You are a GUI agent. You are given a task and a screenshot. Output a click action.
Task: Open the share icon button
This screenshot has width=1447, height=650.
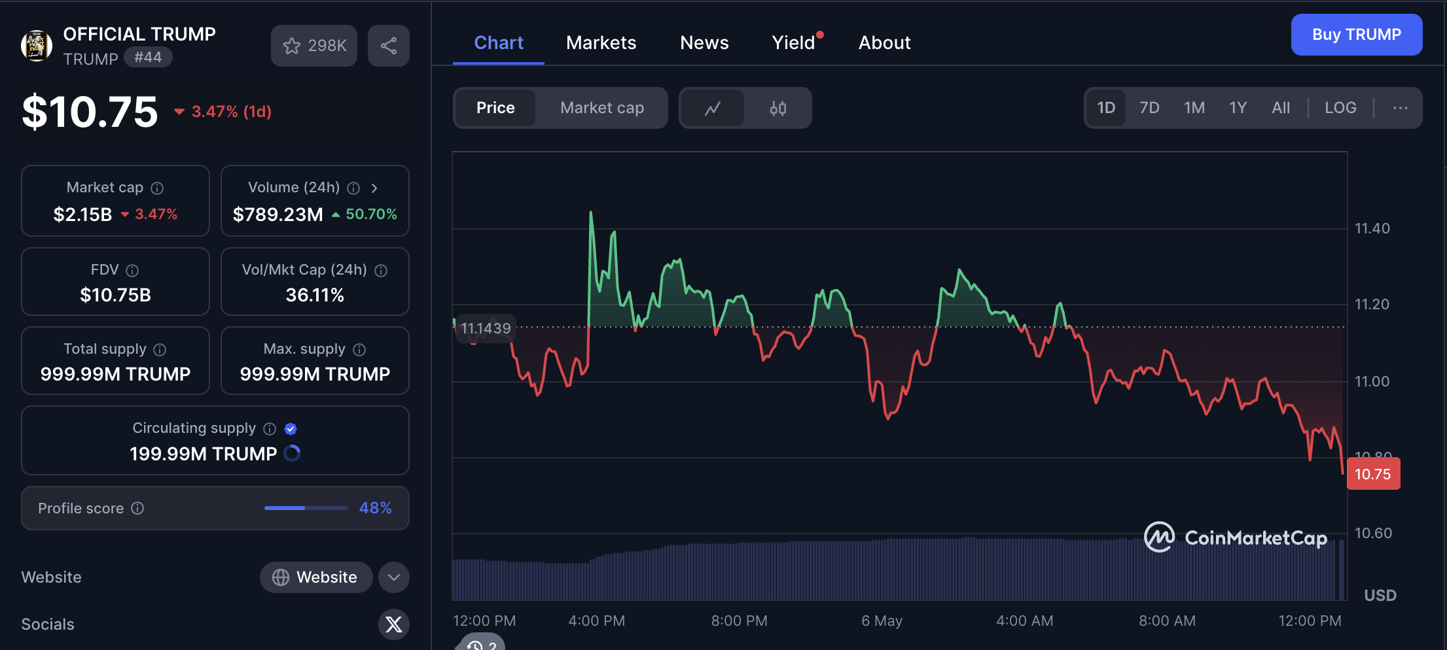pyautogui.click(x=389, y=46)
